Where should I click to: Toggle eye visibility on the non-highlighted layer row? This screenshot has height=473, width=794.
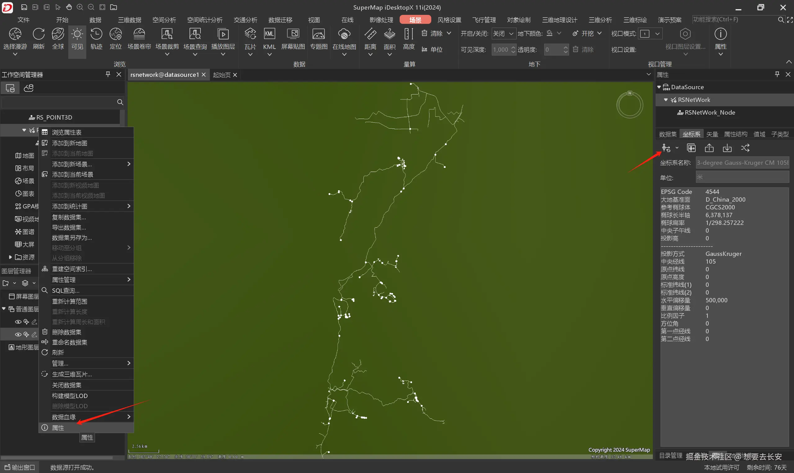coord(18,322)
